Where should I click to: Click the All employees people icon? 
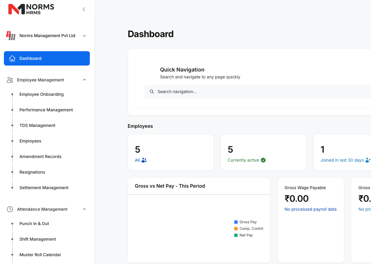(144, 160)
